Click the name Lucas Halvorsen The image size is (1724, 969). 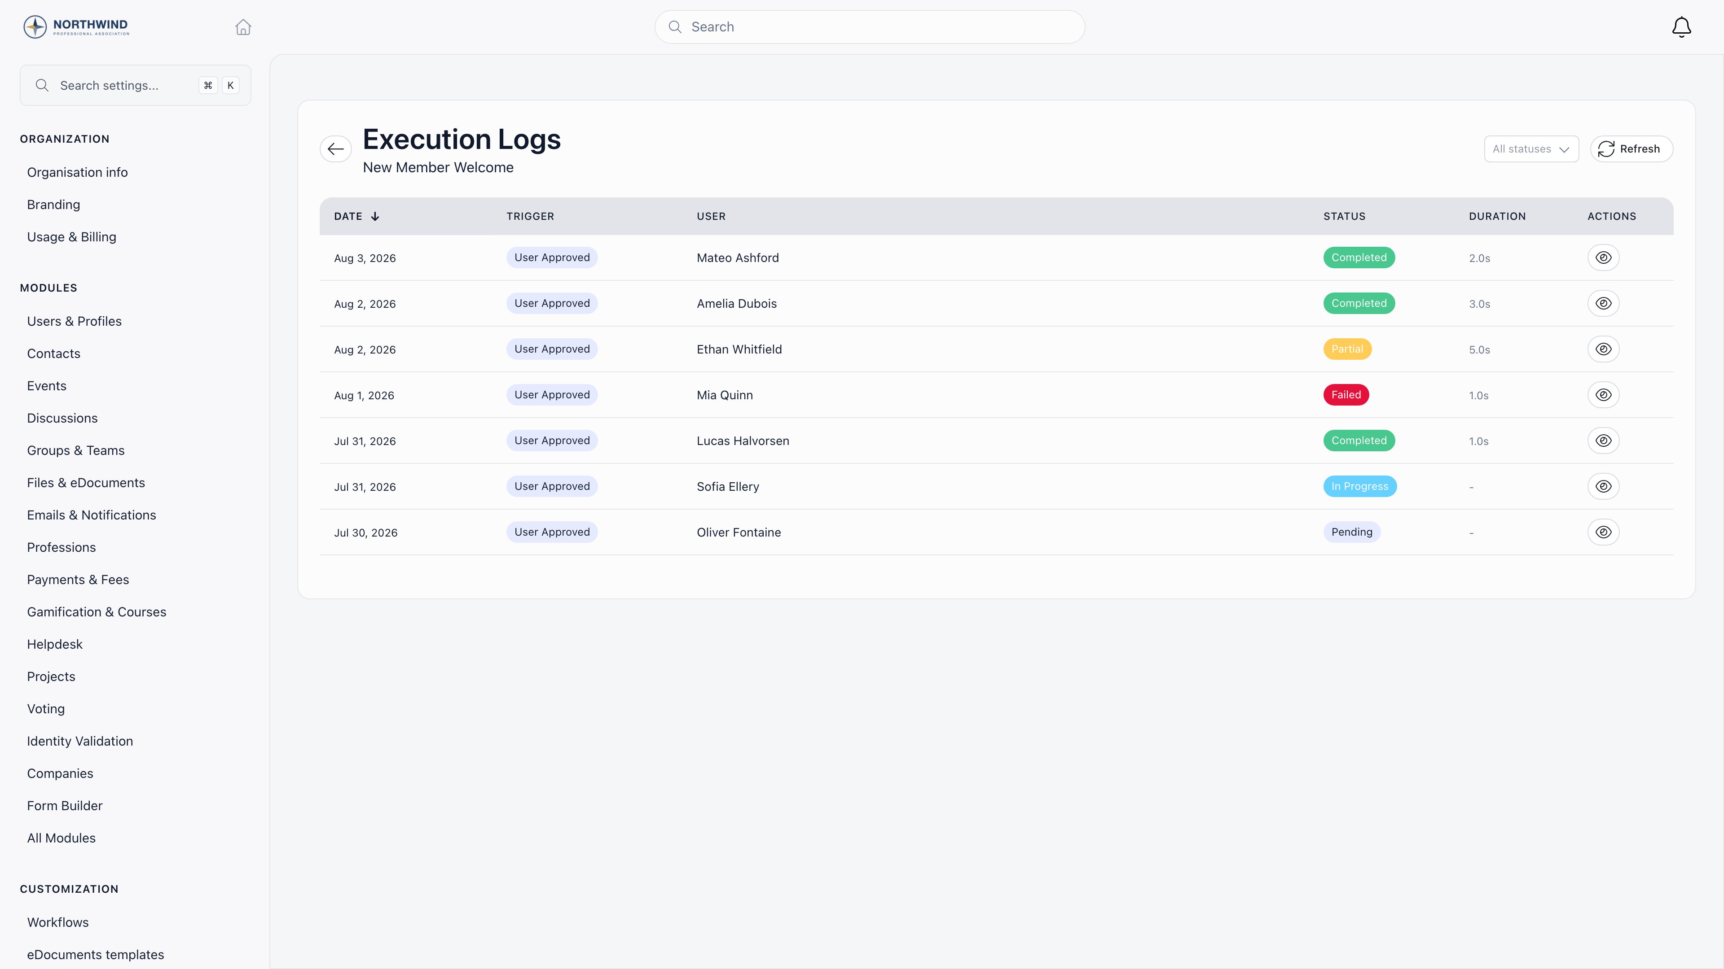click(x=743, y=441)
